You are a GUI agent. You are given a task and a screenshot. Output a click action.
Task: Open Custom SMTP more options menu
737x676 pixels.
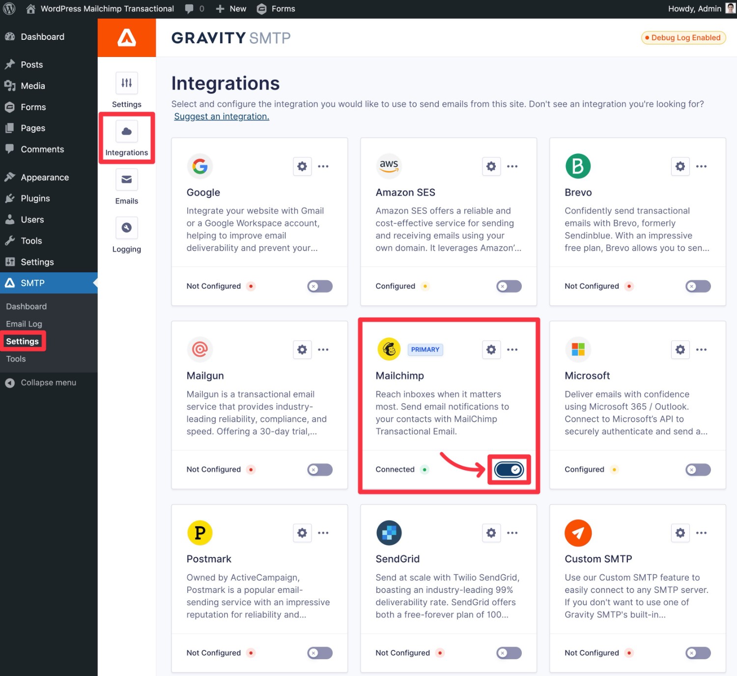[x=702, y=533]
